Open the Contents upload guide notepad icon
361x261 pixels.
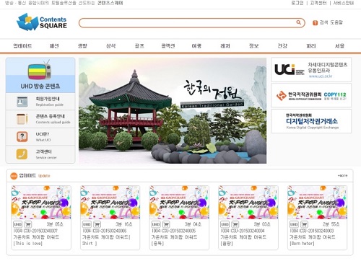click(22, 119)
